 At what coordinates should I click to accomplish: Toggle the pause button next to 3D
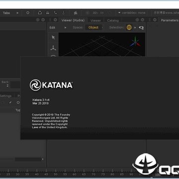click(102, 13)
